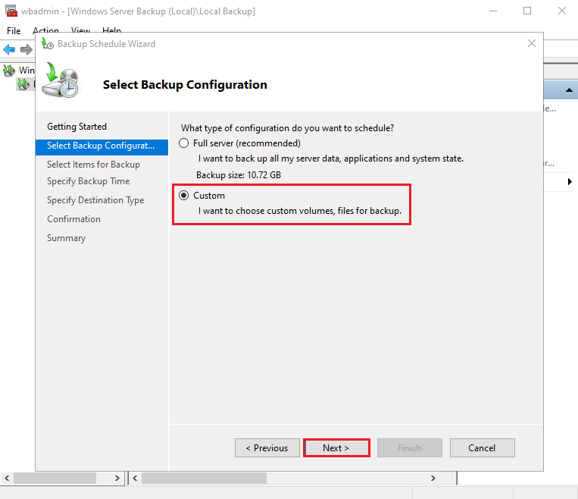Click the Backup Schedule Wizard title icon
The image size is (578, 499).
[48, 44]
